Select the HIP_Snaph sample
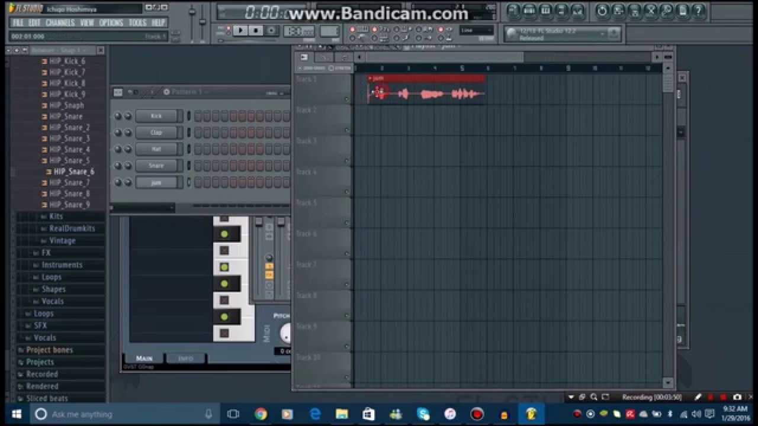This screenshot has height=426, width=758. pyautogui.click(x=66, y=105)
